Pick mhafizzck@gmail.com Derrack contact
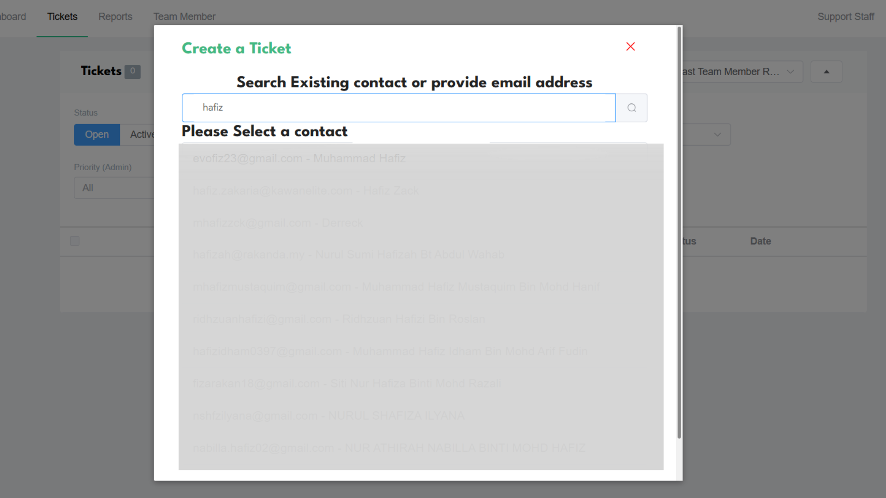Image resolution: width=886 pixels, height=498 pixels. pos(278,223)
